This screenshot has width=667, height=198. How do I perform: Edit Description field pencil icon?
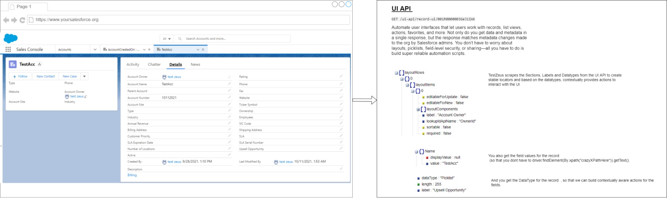click(x=341, y=169)
